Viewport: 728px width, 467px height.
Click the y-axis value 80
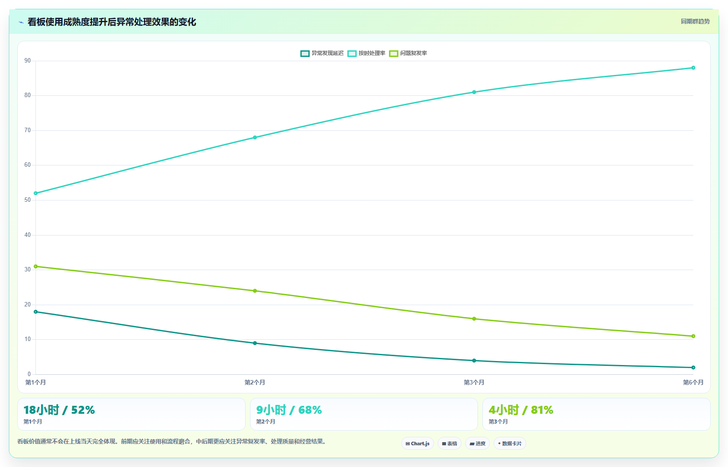pyautogui.click(x=27, y=95)
